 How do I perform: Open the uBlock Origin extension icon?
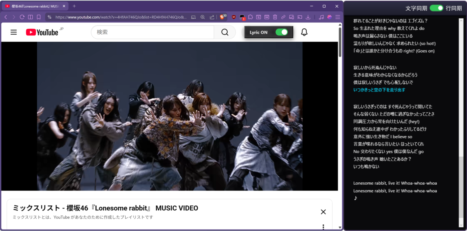pyautogui.click(x=233, y=17)
